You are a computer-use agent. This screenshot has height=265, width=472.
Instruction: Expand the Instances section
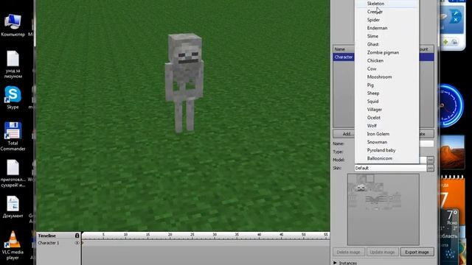coord(335,263)
